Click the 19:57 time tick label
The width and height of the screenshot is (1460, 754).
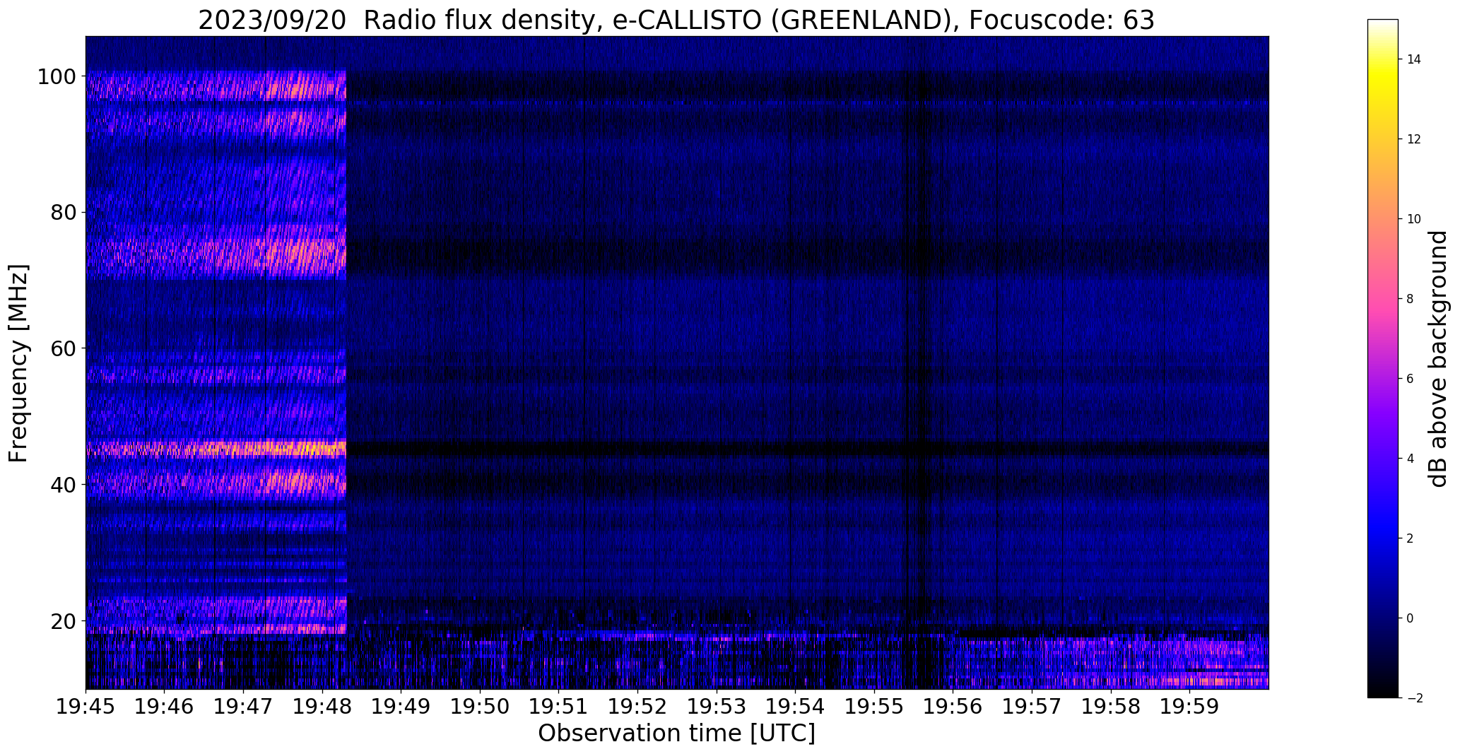(1032, 705)
